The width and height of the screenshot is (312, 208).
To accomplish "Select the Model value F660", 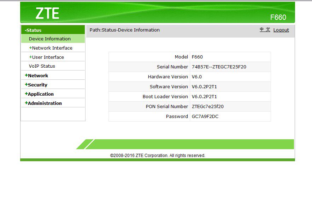I will pyautogui.click(x=197, y=57).
